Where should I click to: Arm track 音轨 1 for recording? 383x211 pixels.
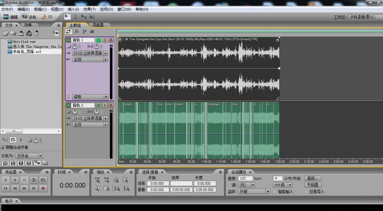pos(111,40)
